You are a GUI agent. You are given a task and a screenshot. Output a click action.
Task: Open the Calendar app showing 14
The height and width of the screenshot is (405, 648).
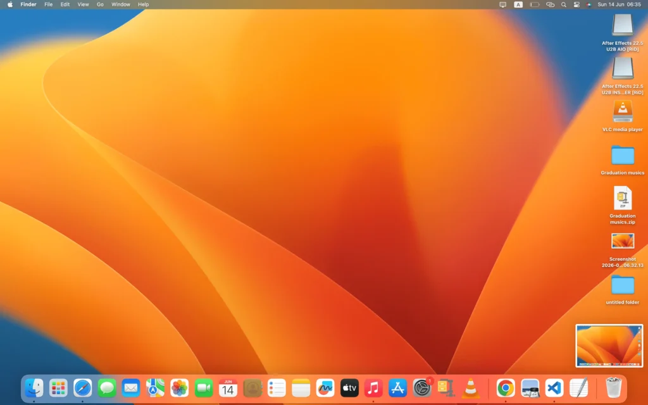pos(228,388)
